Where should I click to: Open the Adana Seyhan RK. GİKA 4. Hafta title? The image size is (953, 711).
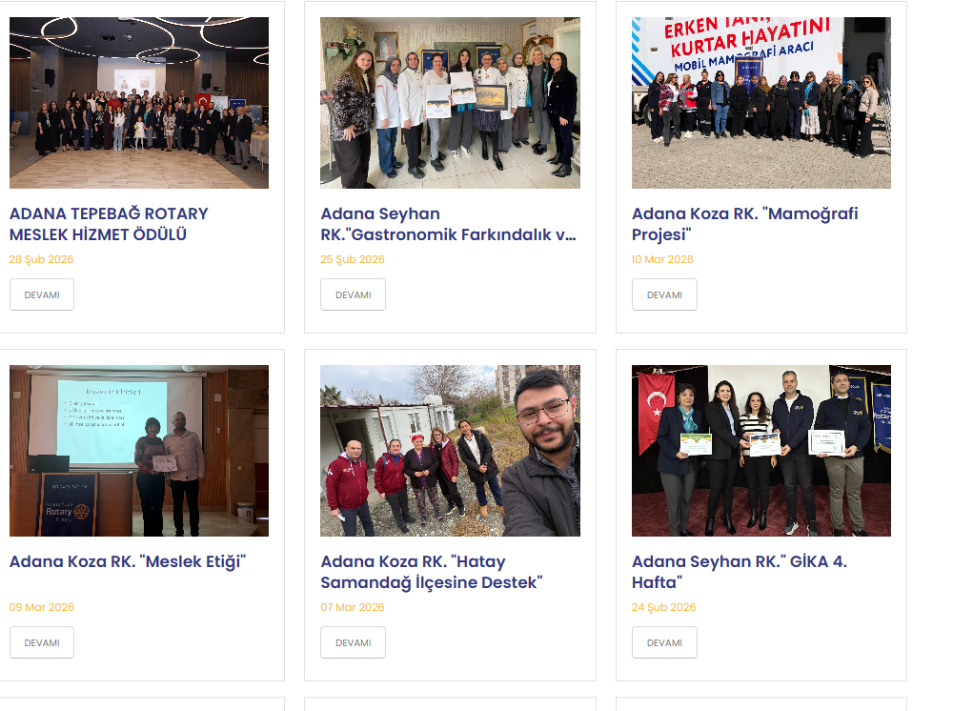point(740,572)
